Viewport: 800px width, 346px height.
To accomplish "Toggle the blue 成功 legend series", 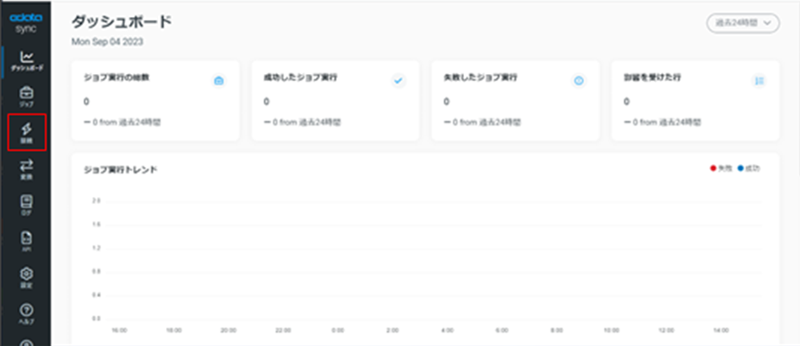I will [x=749, y=168].
